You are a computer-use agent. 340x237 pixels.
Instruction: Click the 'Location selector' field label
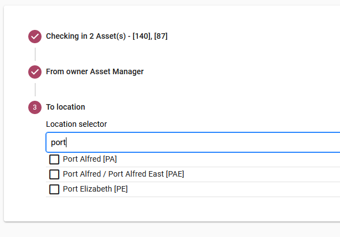76,124
